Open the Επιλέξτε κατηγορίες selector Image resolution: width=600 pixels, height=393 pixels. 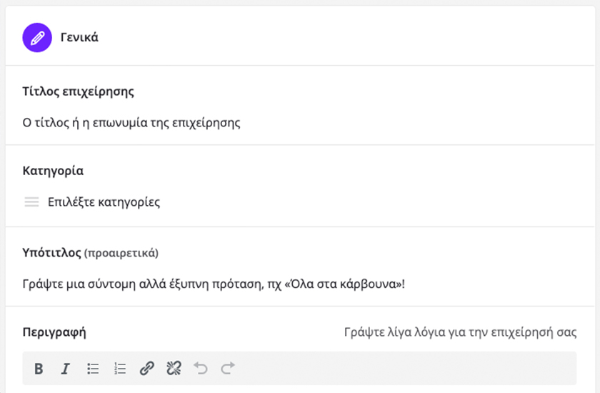click(104, 202)
